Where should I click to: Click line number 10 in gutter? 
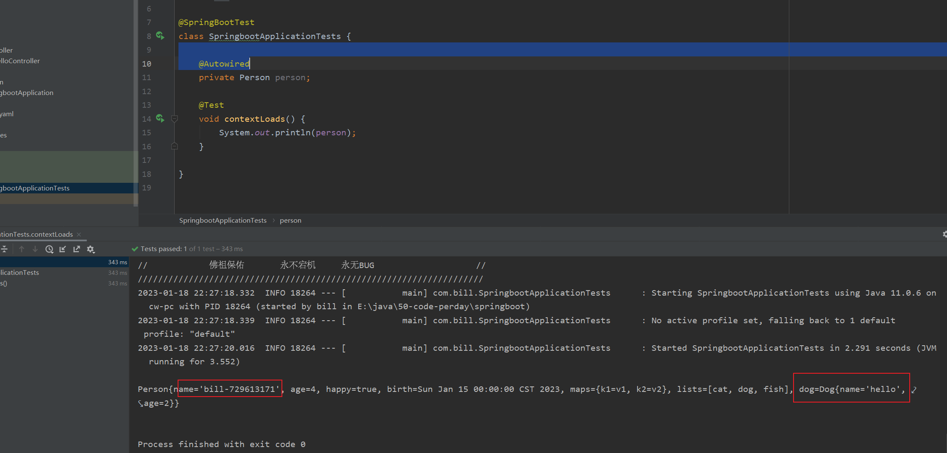pos(147,64)
